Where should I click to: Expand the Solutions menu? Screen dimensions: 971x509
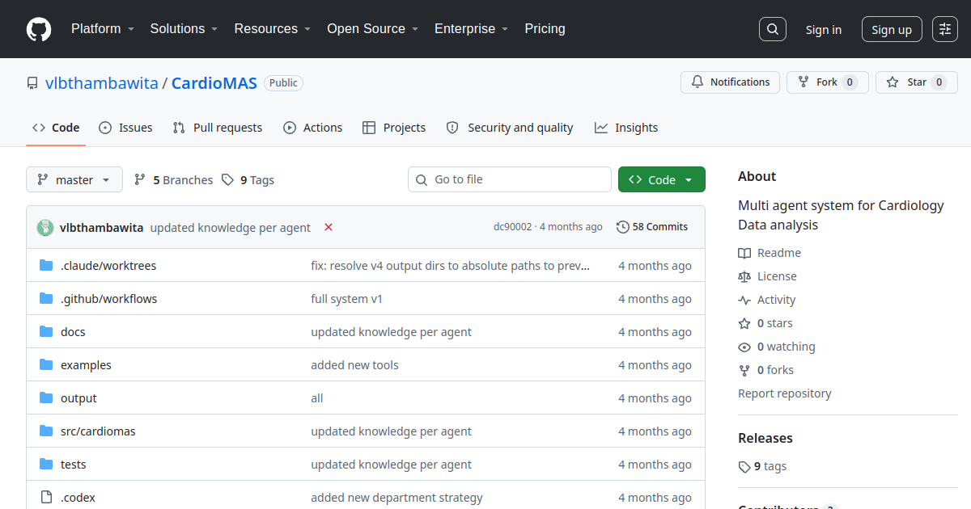[184, 28]
